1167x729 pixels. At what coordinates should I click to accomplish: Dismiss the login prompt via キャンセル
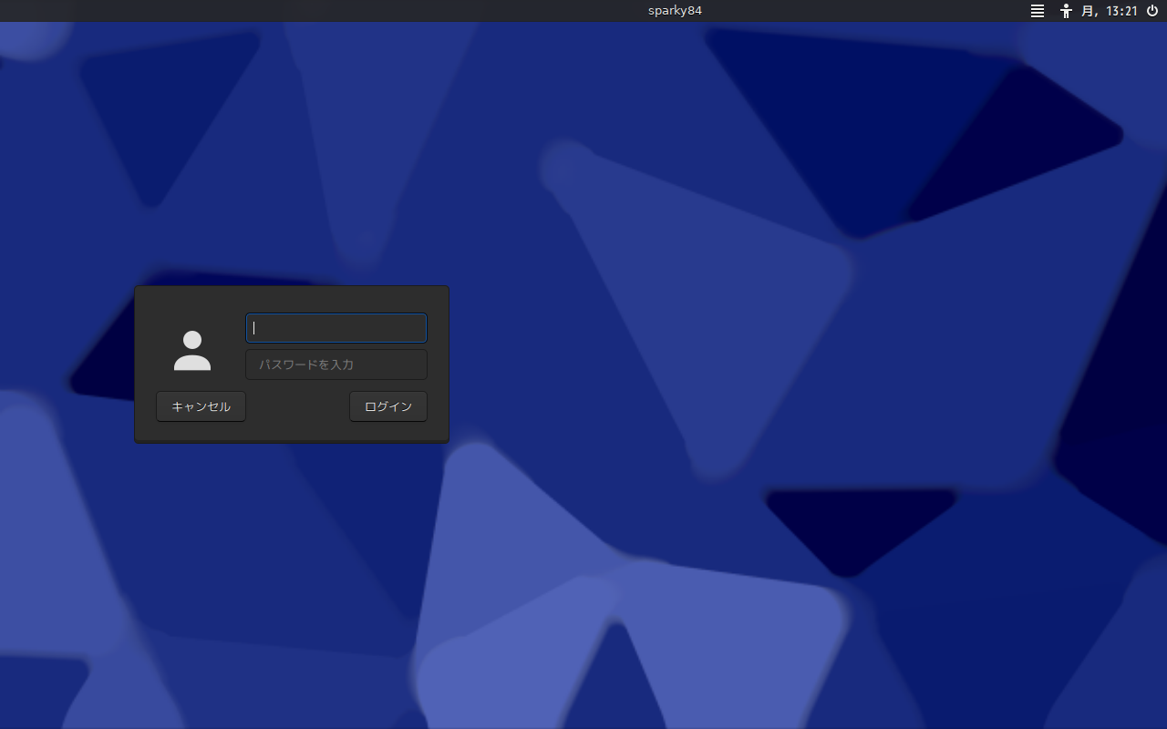[x=201, y=406]
